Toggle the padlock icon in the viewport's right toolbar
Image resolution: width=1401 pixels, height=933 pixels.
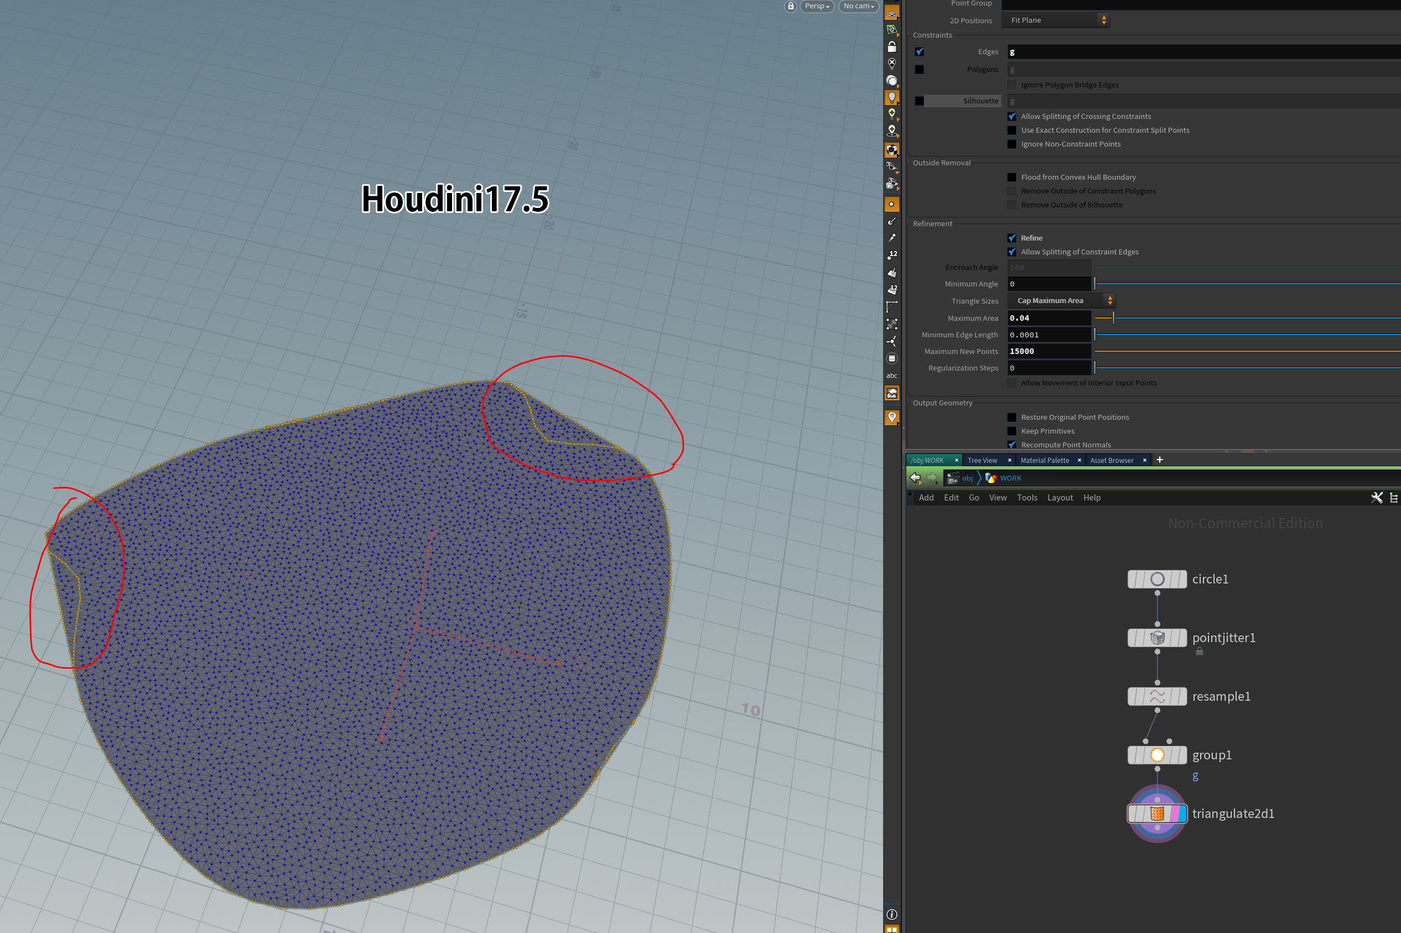[x=891, y=46]
